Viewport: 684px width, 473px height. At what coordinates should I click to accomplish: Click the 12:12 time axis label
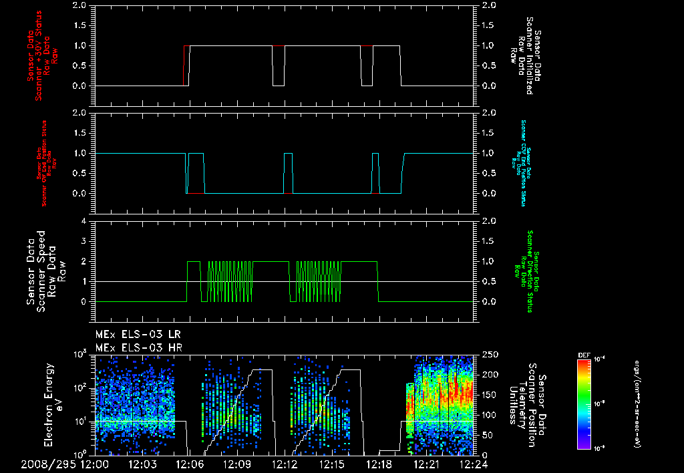coord(285,464)
